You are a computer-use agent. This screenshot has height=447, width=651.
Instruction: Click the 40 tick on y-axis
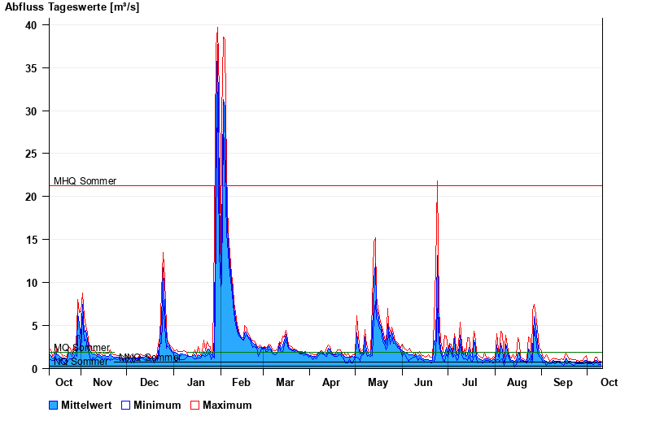(x=31, y=25)
